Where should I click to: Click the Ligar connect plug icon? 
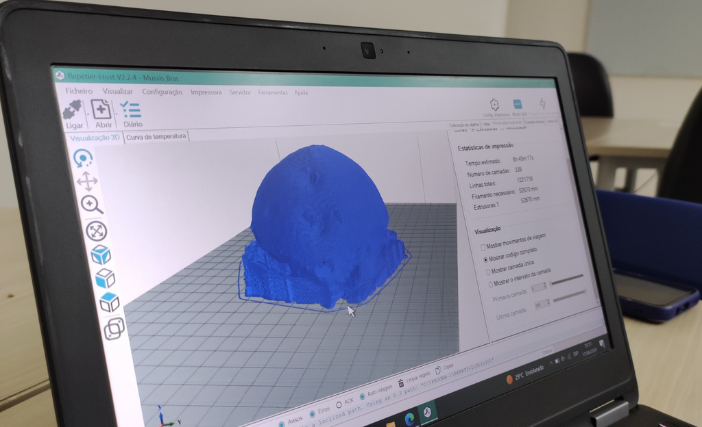[72, 109]
